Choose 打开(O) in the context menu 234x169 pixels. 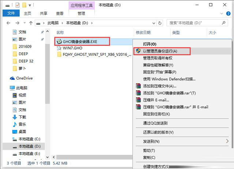(x=150, y=44)
